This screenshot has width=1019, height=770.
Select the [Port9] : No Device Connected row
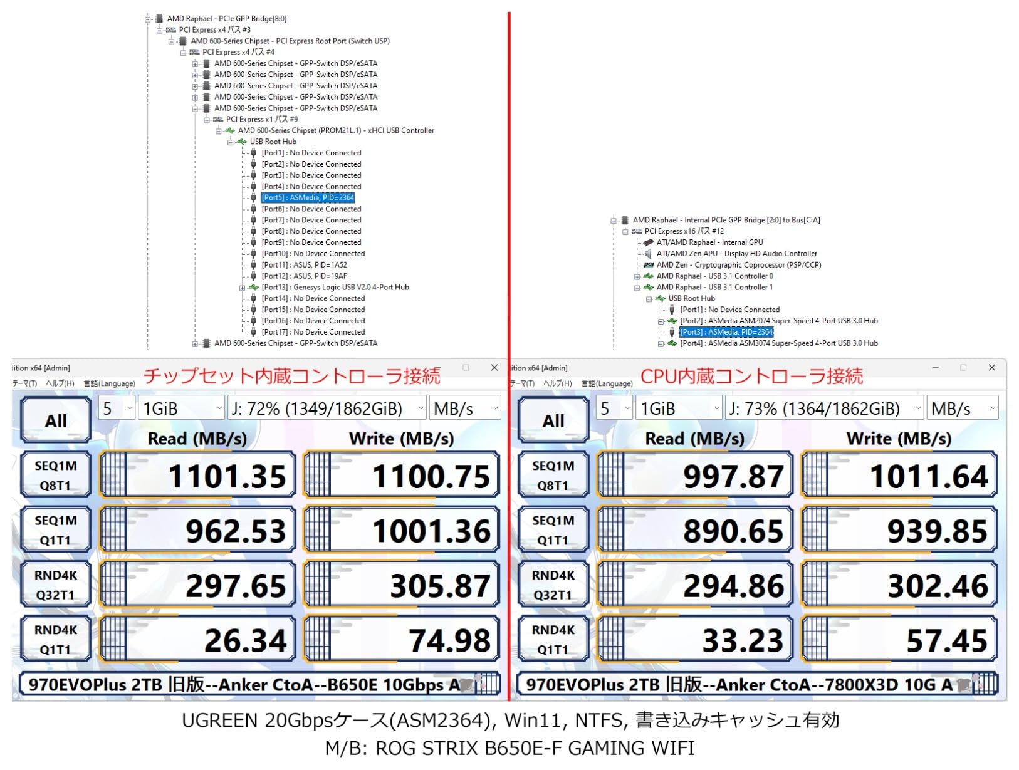click(311, 243)
